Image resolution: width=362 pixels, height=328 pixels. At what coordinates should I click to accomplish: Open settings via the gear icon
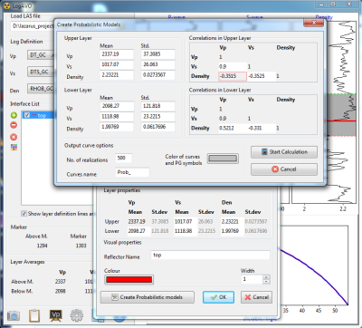tap(77, 315)
